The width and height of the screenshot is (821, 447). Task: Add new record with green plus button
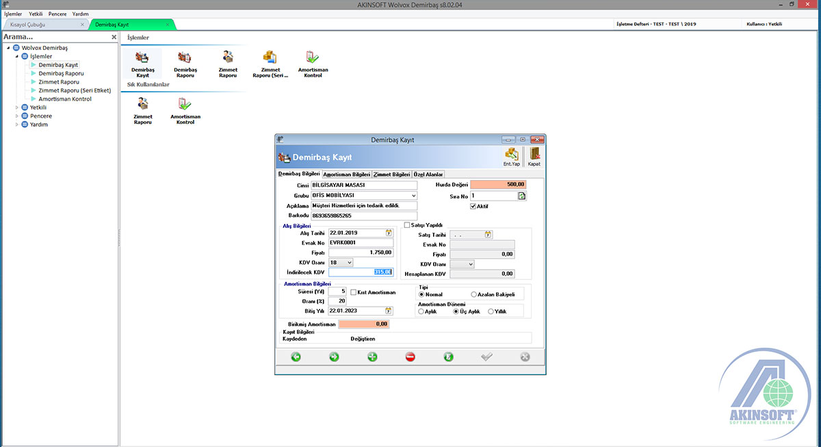(372, 357)
